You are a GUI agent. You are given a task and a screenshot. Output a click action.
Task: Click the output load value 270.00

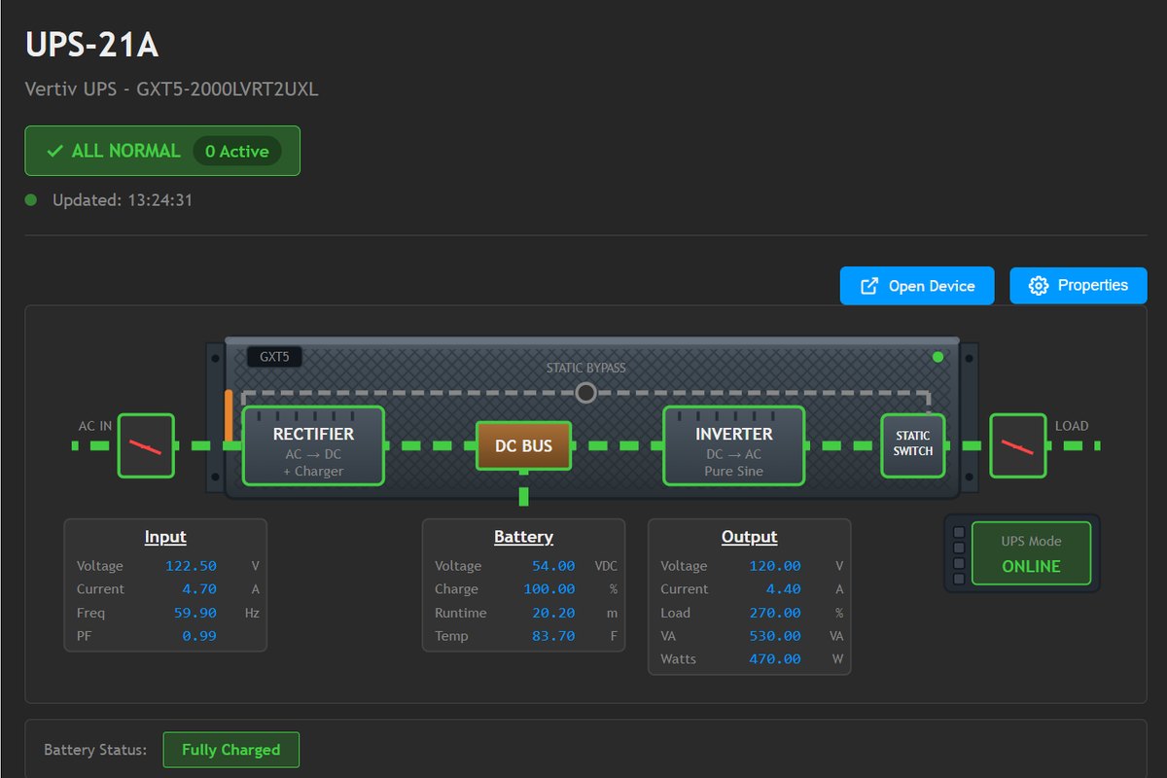(775, 613)
